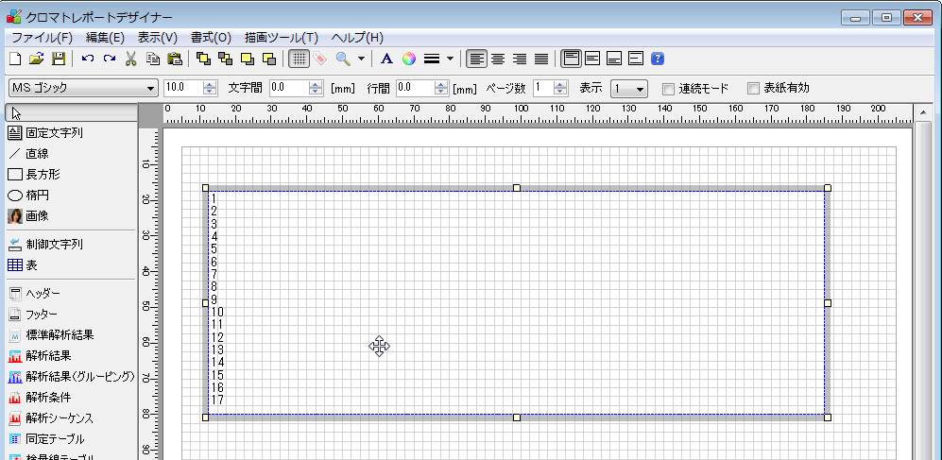Click the Save file icon
The width and height of the screenshot is (942, 460).
click(x=59, y=59)
